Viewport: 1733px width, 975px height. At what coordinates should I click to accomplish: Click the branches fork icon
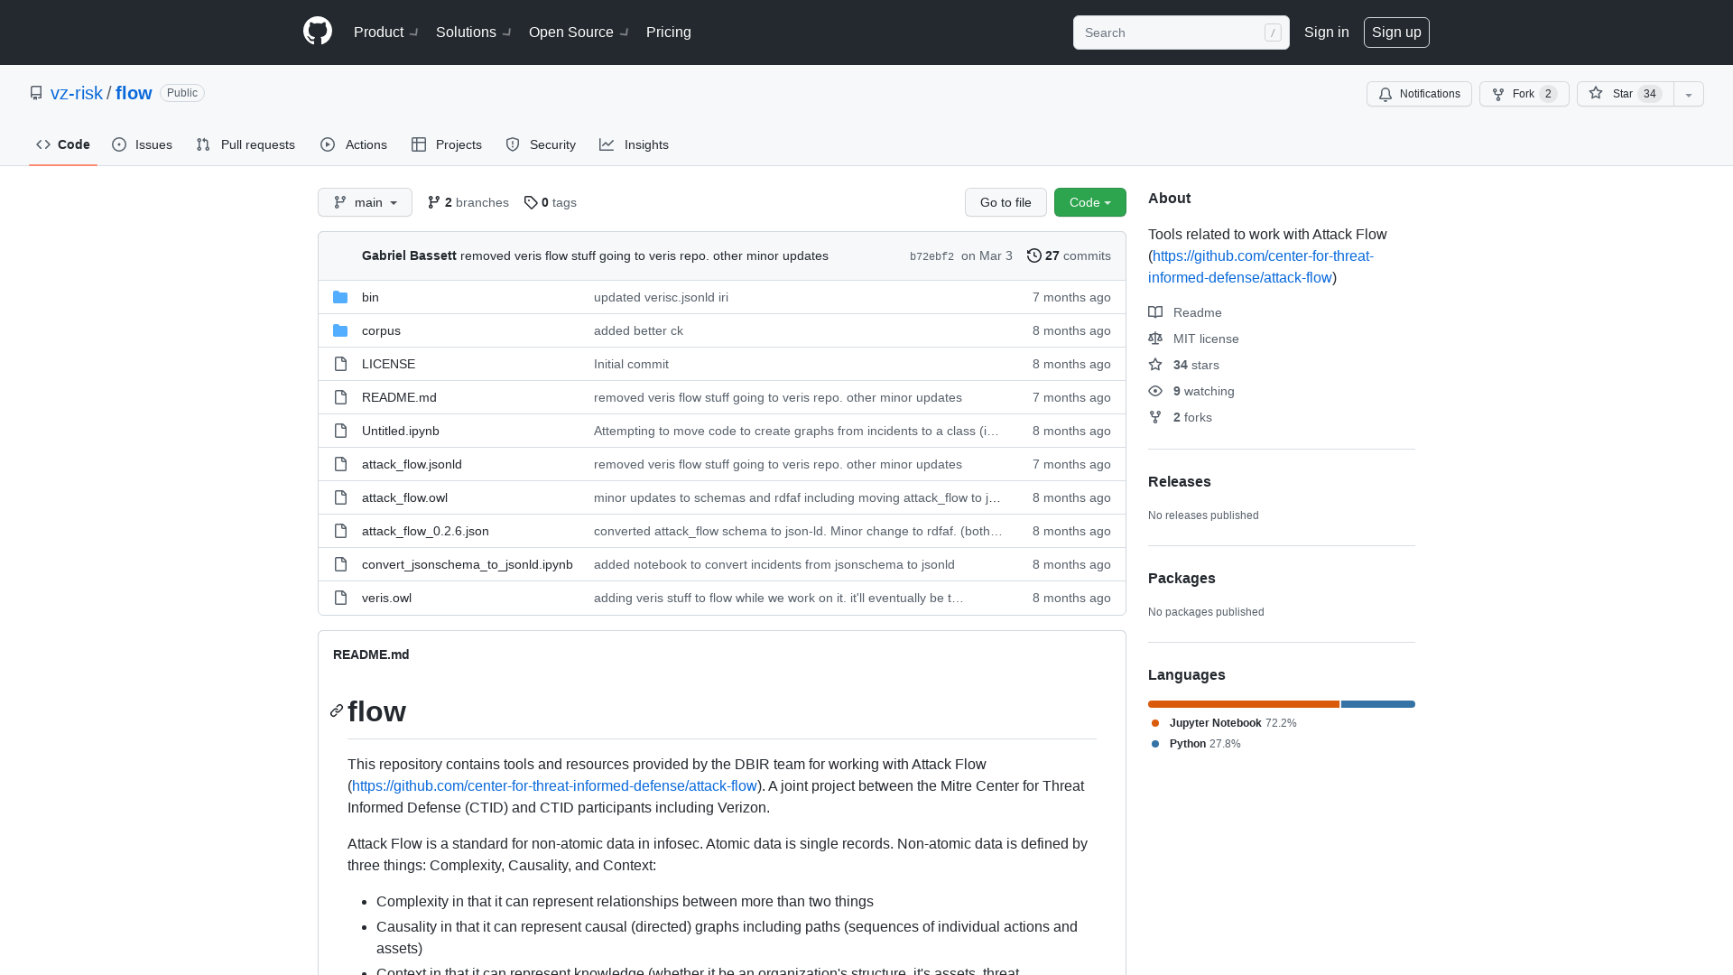(434, 202)
